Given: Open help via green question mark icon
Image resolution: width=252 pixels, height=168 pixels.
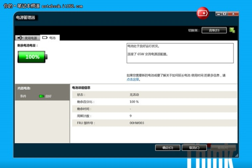Looking at the screenshot, I should click(232, 30).
